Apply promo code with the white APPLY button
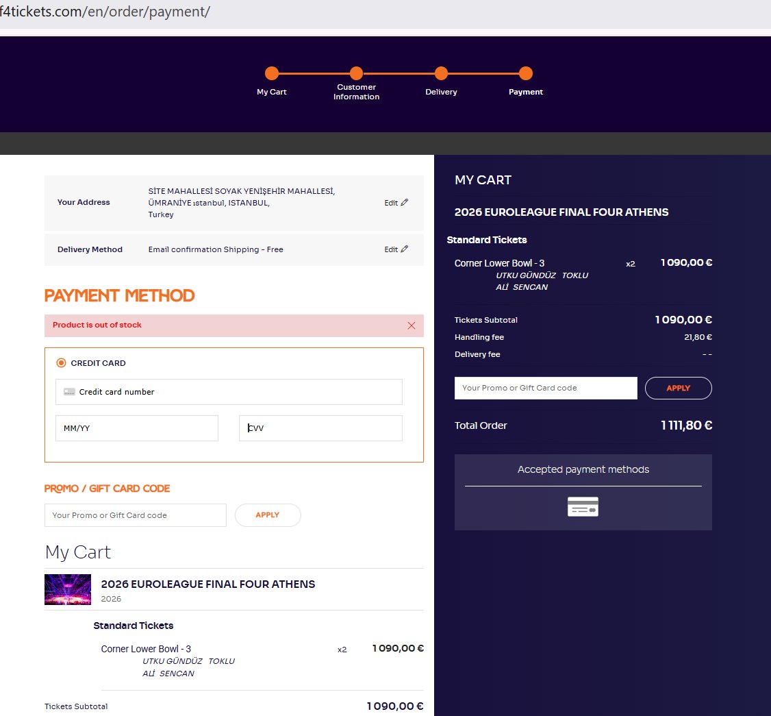The image size is (771, 716). tap(268, 515)
